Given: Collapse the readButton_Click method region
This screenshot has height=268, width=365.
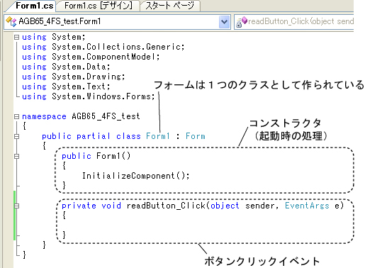Looking at the screenshot, I should click(16, 206).
